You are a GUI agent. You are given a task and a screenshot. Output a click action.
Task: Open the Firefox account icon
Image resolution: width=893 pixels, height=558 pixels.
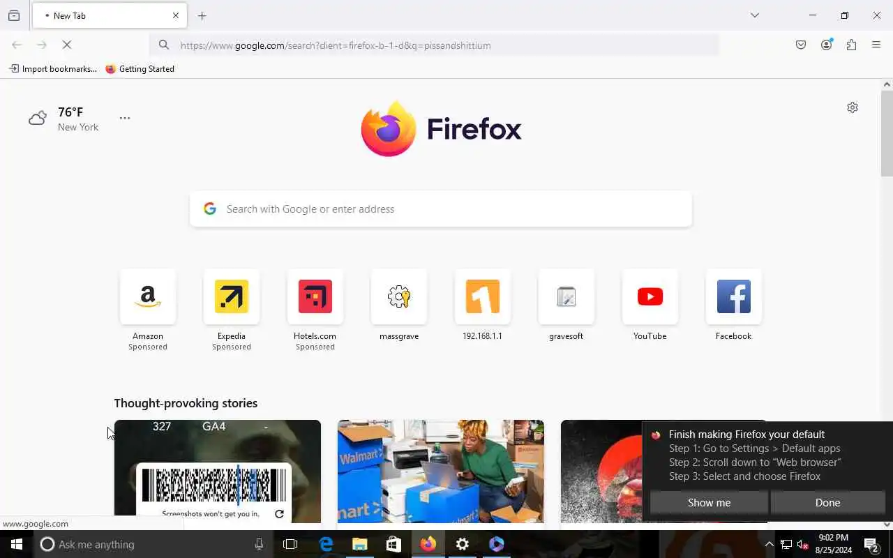point(826,45)
